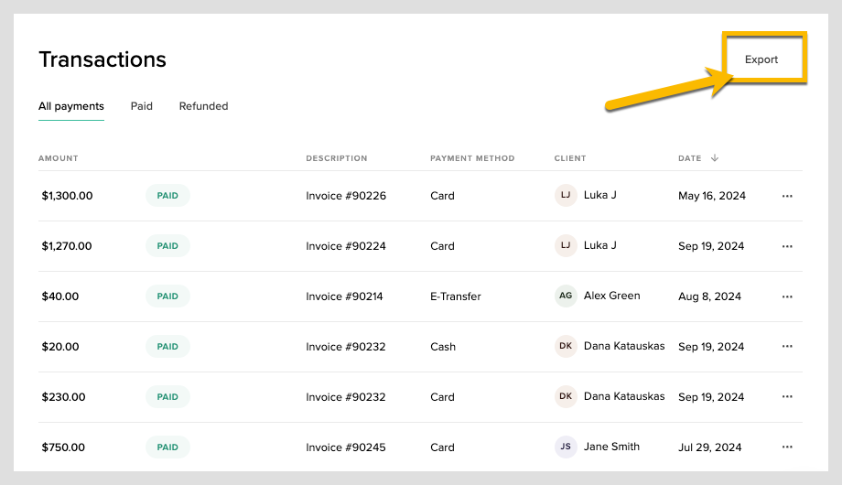Switch to the Refunded tab
Viewport: 842px width, 485px height.
click(x=203, y=106)
